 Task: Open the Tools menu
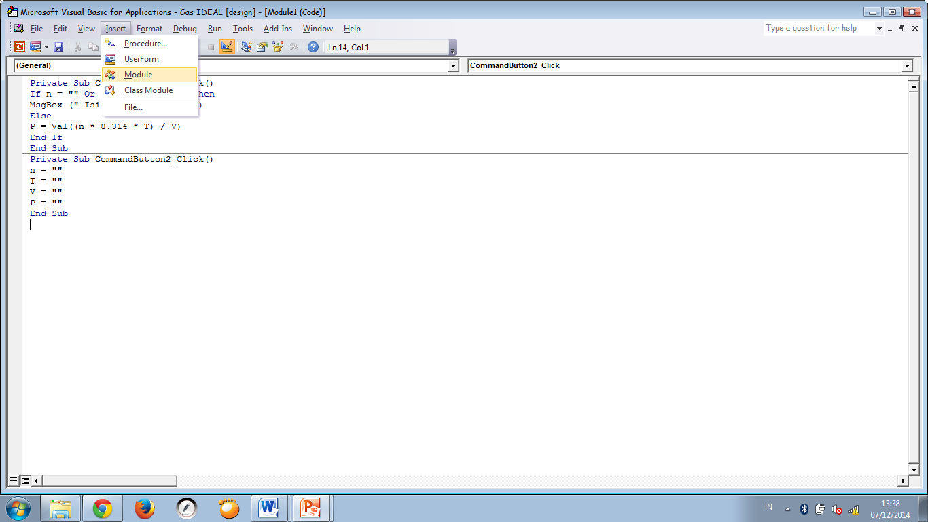(243, 29)
